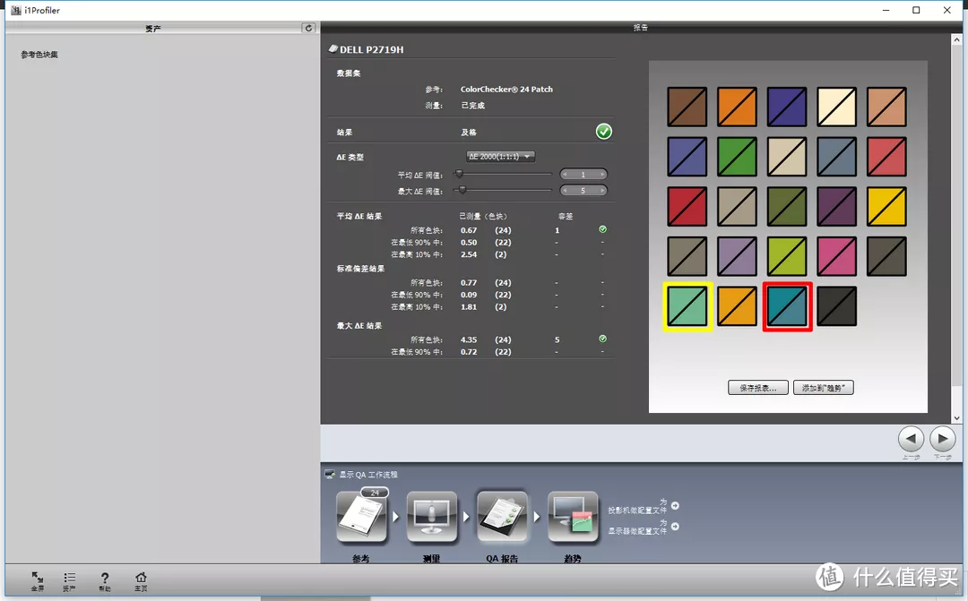The image size is (968, 601).
Task: Open the 测量 measurement workflow step icon
Action: coord(431,517)
